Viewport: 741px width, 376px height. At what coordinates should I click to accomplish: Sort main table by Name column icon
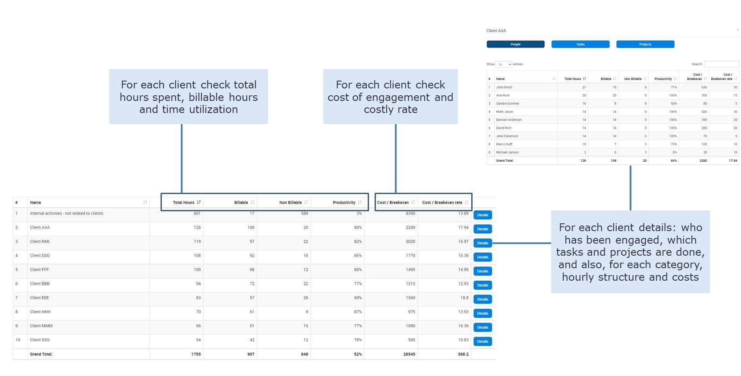click(145, 202)
